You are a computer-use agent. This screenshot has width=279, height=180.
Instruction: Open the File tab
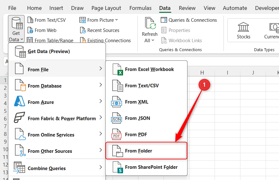click(x=12, y=8)
